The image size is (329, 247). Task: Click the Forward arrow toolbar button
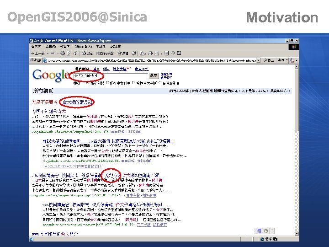[53, 54]
